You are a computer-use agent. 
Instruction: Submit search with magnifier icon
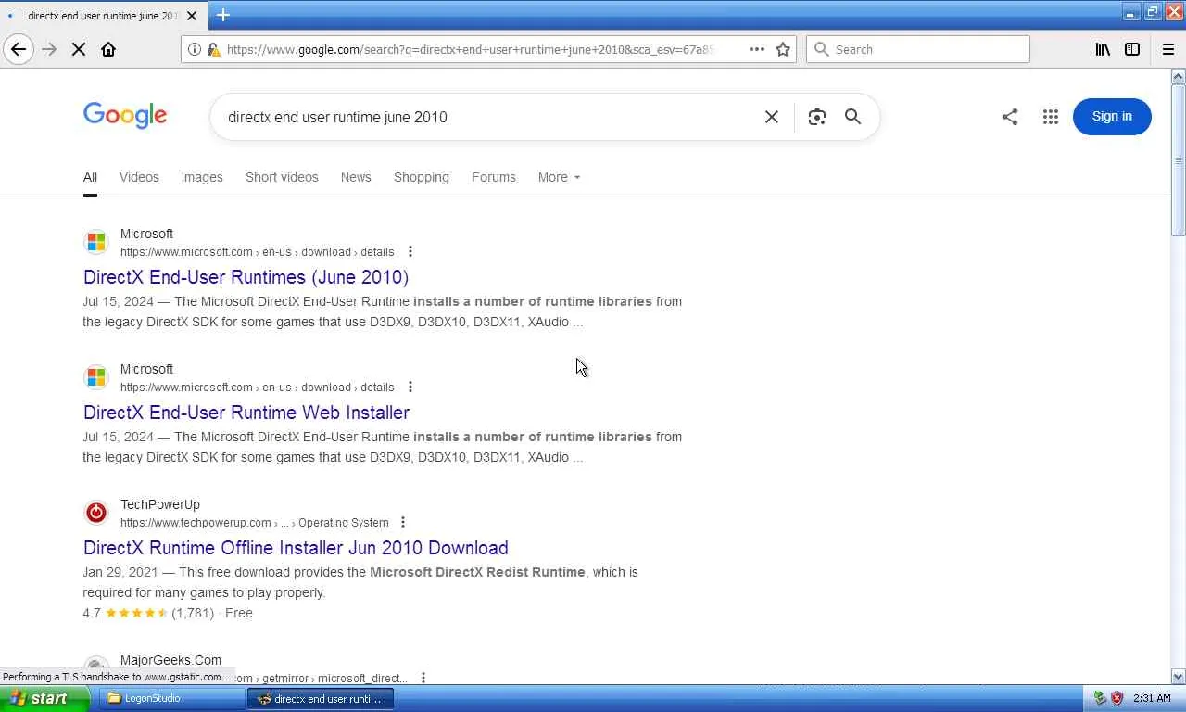pos(852,117)
